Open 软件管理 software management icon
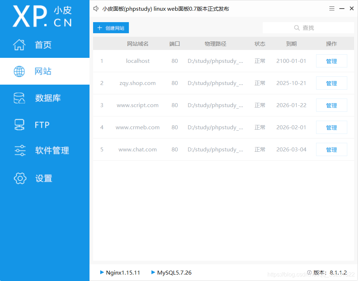This screenshot has height=281, width=358. [x=19, y=150]
